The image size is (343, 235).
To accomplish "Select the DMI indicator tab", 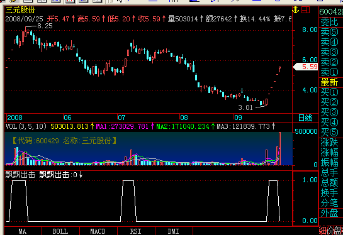I will (x=174, y=231).
